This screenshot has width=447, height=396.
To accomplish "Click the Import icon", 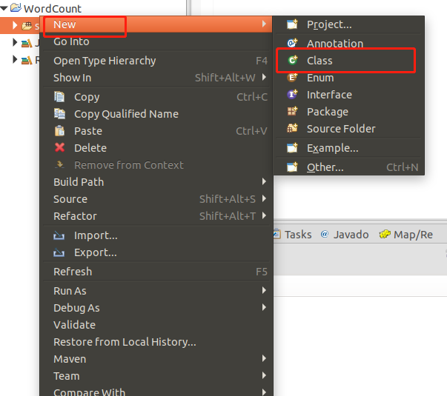I will click(59, 235).
